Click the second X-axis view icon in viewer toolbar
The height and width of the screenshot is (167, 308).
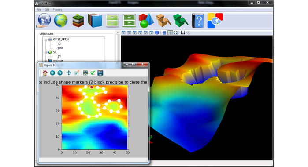(129, 33)
